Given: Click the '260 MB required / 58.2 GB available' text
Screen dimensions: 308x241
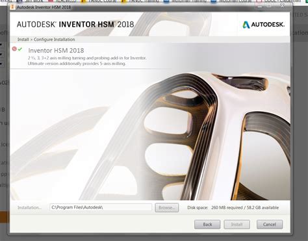Looking at the screenshot, I should (x=245, y=208).
